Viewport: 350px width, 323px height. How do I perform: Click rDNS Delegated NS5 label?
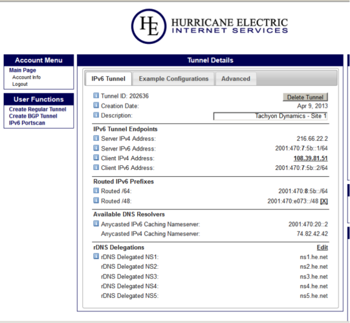(129, 296)
